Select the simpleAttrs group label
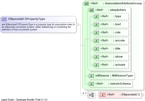Screen dimensions: 145x101 [x=118, y=10]
